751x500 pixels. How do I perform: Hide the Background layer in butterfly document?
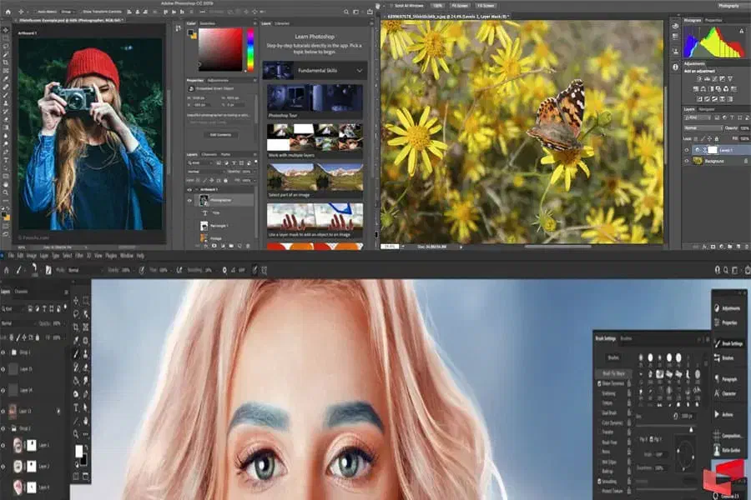click(x=687, y=160)
